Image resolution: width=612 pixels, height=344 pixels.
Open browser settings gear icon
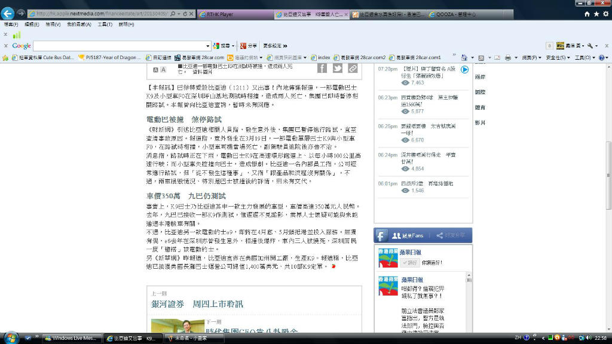point(606,14)
